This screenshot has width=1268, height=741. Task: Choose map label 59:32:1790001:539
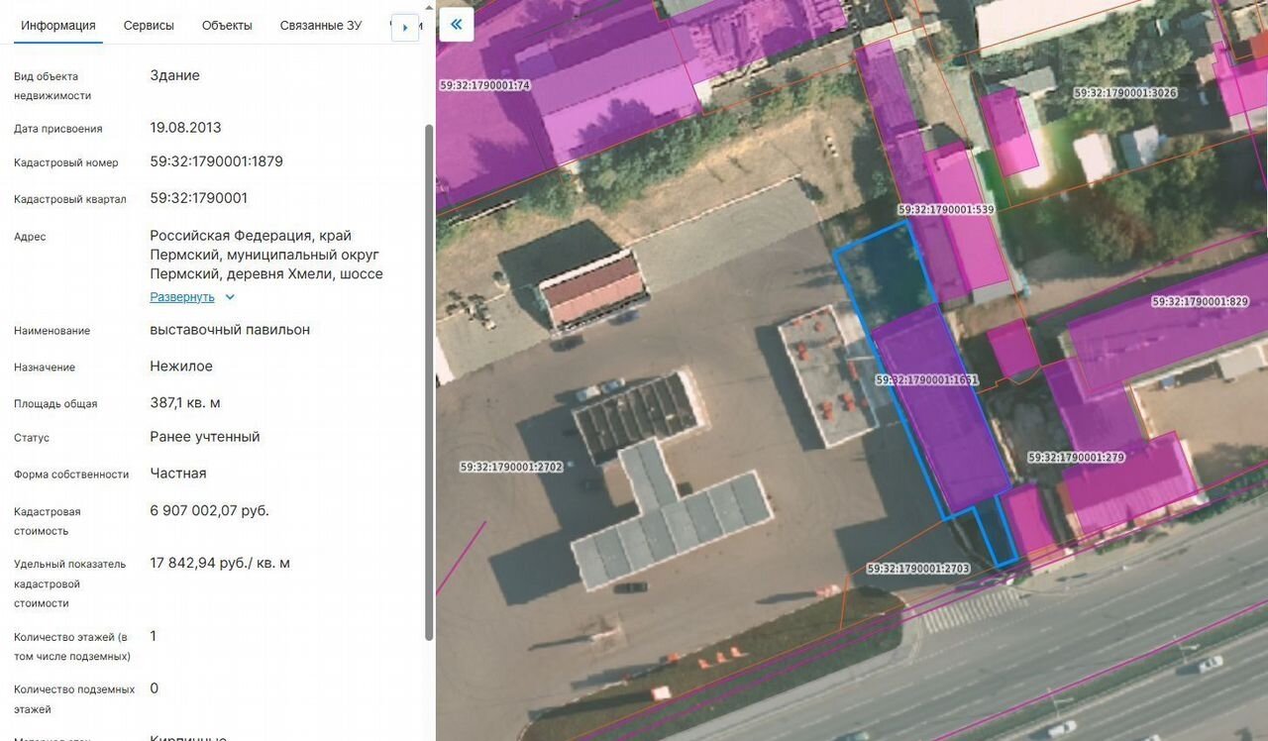tap(945, 210)
